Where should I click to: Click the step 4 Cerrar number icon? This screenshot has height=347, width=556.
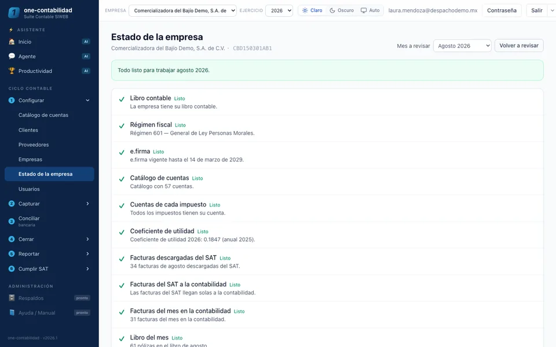point(12,239)
